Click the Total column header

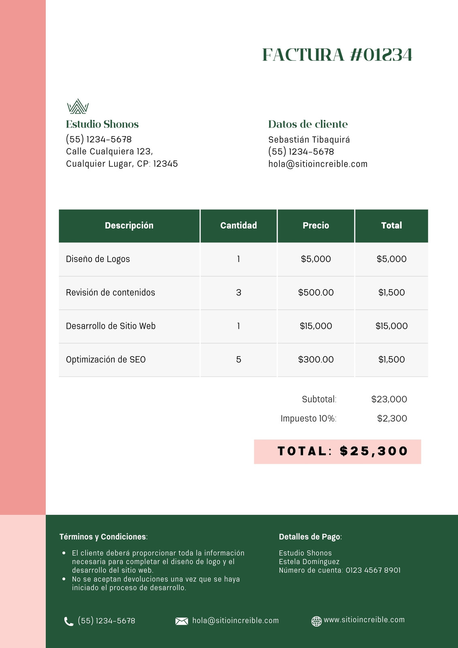392,226
